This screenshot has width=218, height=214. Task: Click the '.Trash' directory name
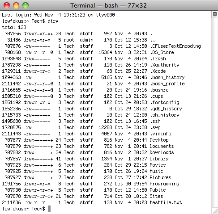pos(158,59)
